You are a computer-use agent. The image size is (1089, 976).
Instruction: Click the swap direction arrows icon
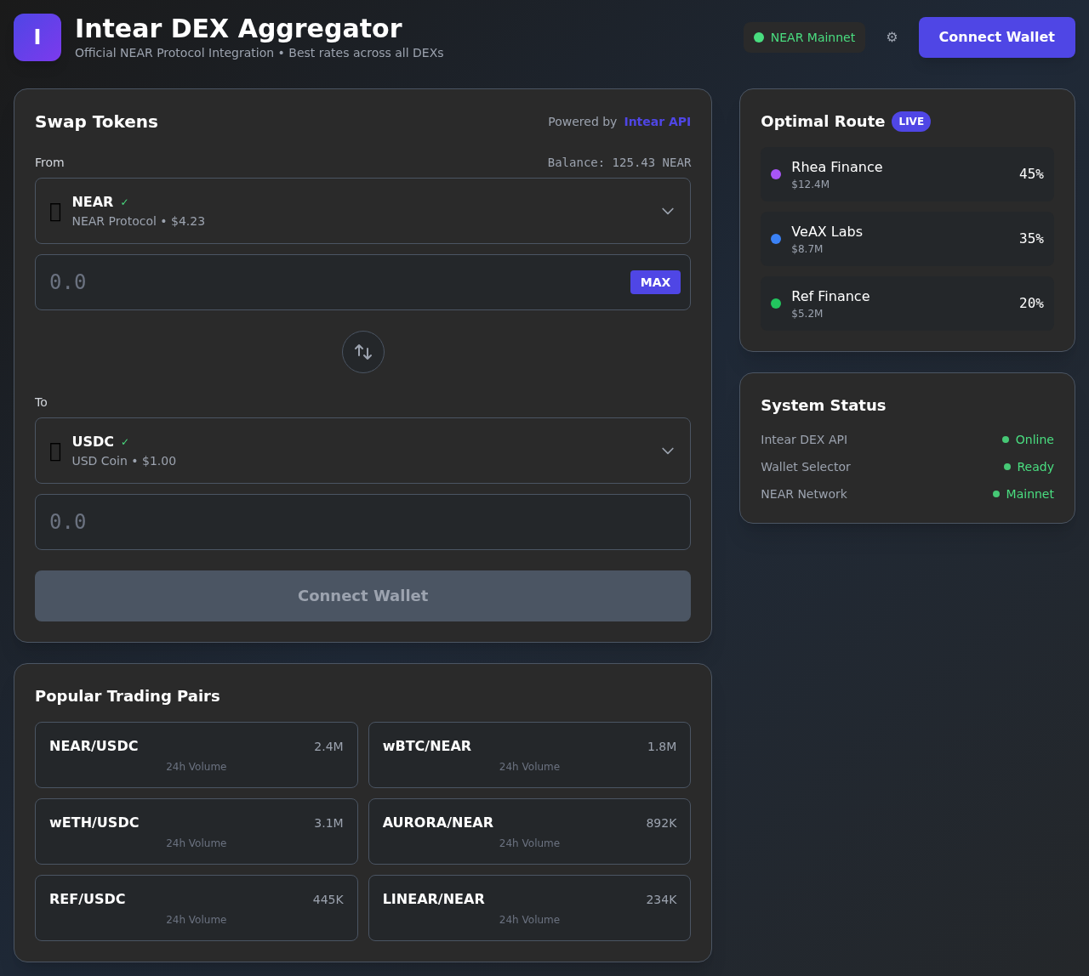pyautogui.click(x=362, y=351)
